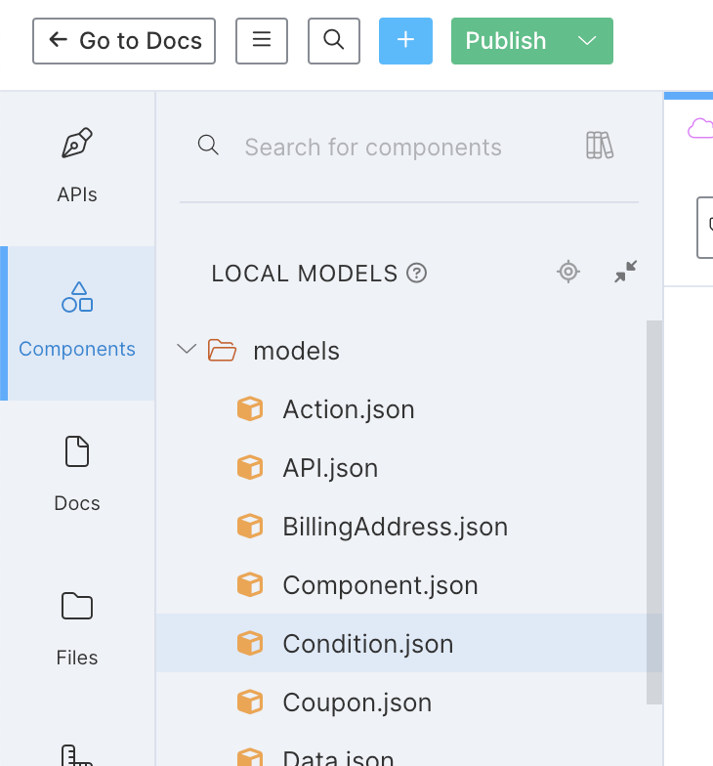
Task: Open Action.json model
Action: point(348,409)
